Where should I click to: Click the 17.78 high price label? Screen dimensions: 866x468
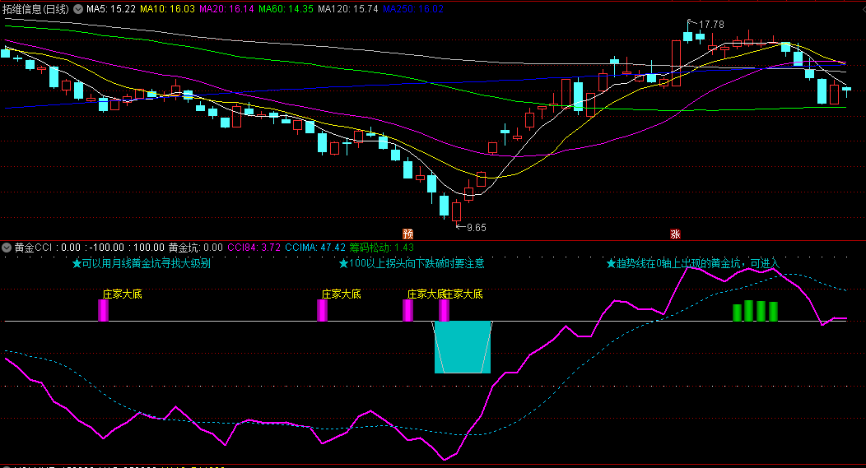point(711,25)
